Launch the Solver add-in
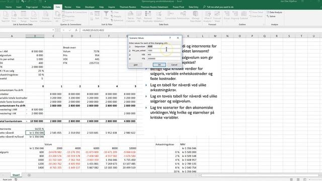The width and height of the screenshot is (322, 181). [x=271, y=16]
